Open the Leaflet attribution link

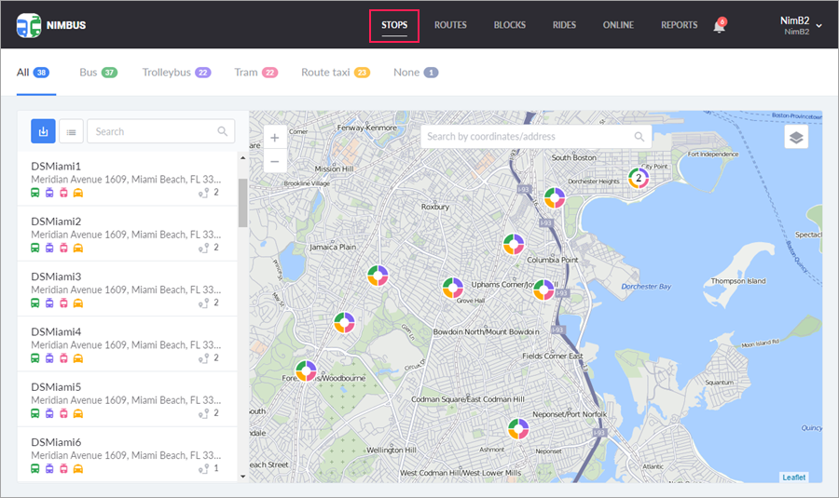click(x=794, y=478)
